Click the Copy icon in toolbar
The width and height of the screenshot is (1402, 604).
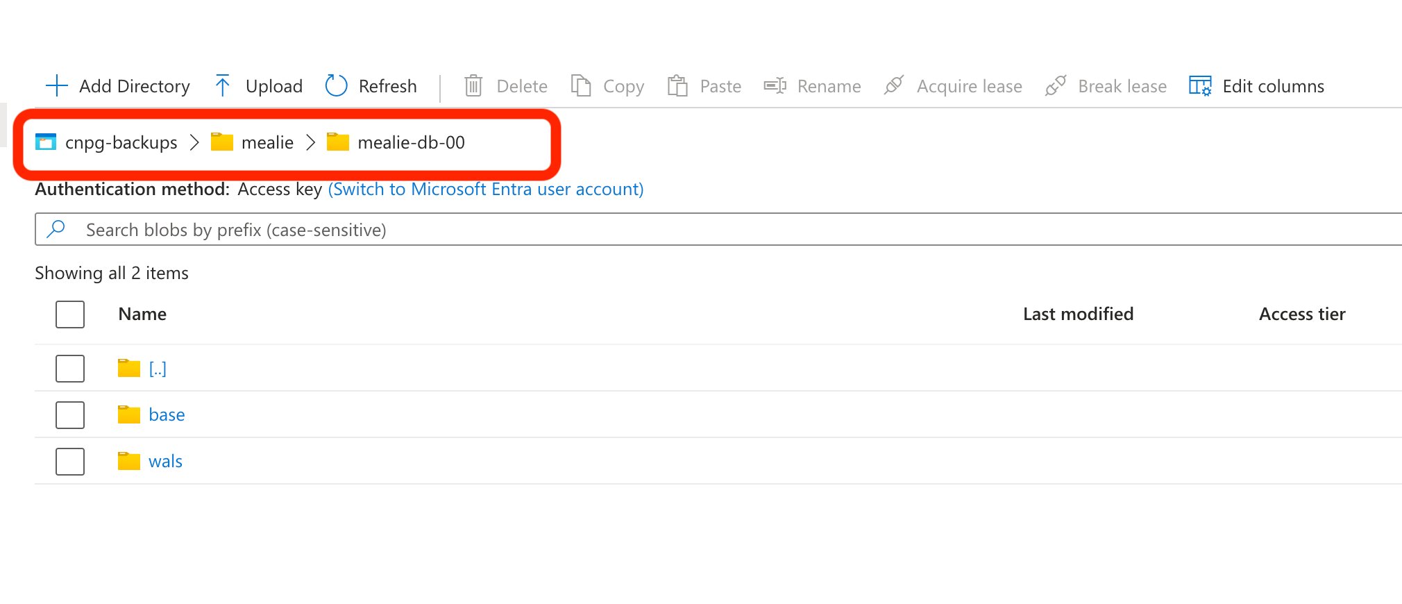(581, 86)
